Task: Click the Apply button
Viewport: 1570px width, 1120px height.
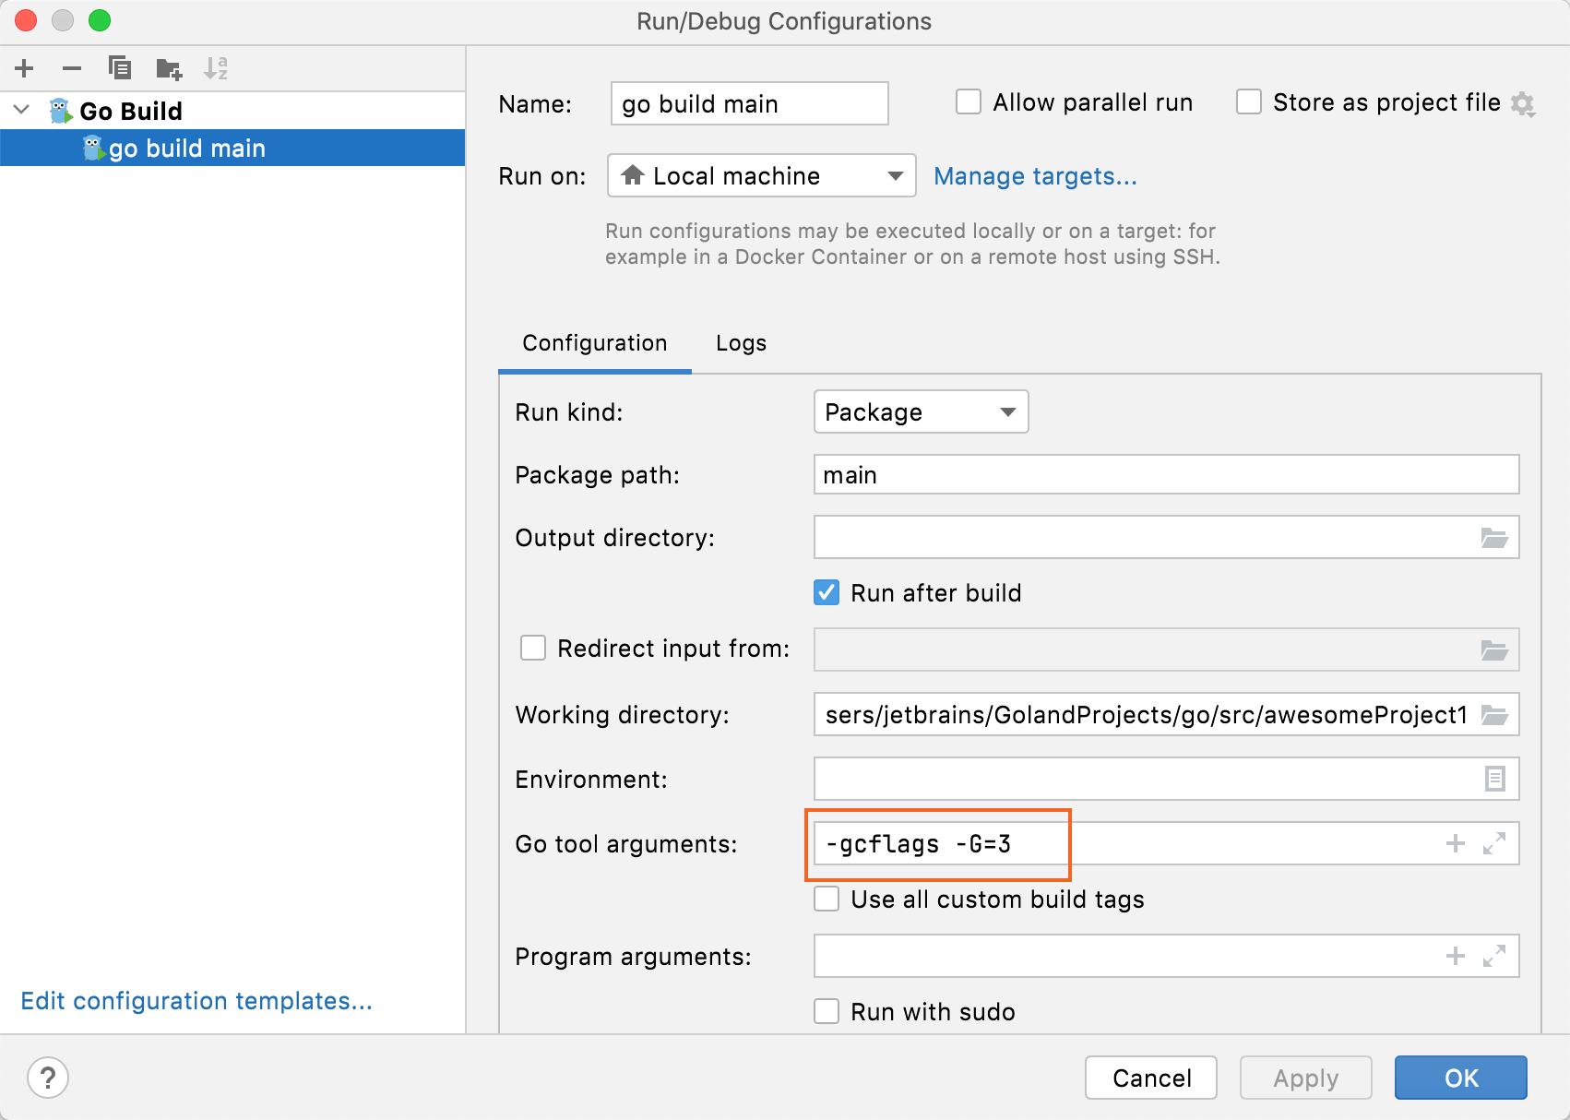Action: click(1305, 1077)
